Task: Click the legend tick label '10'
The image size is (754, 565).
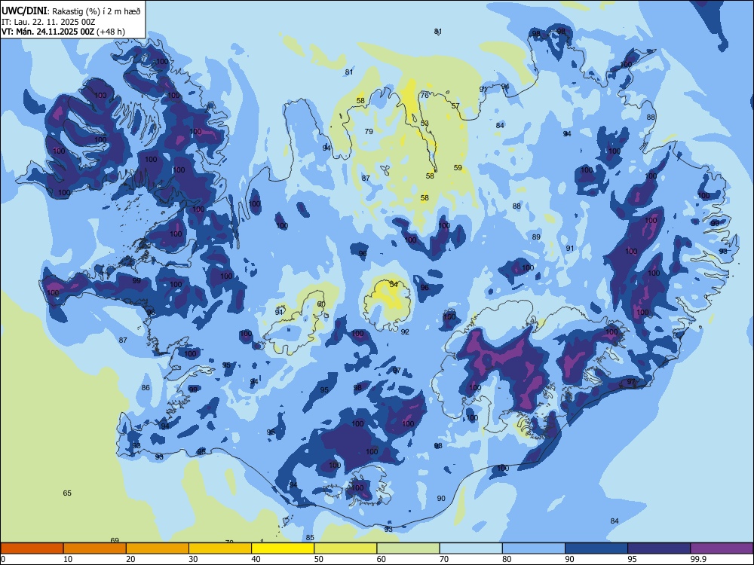Action: [68, 559]
